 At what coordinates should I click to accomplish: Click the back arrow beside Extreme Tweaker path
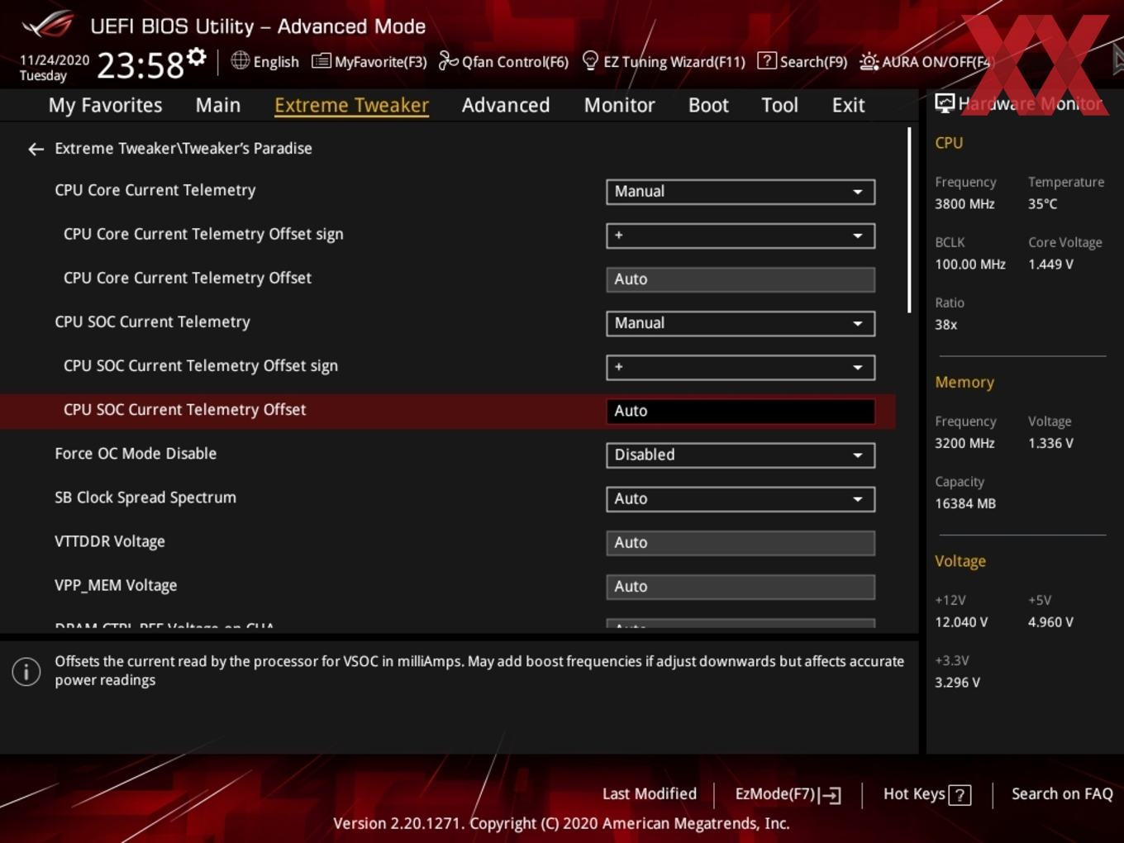tap(36, 150)
